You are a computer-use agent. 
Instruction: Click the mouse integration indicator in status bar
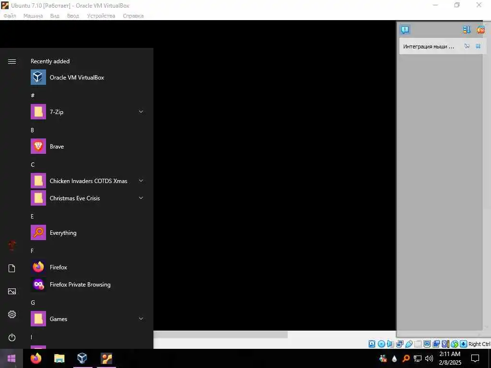455,344
